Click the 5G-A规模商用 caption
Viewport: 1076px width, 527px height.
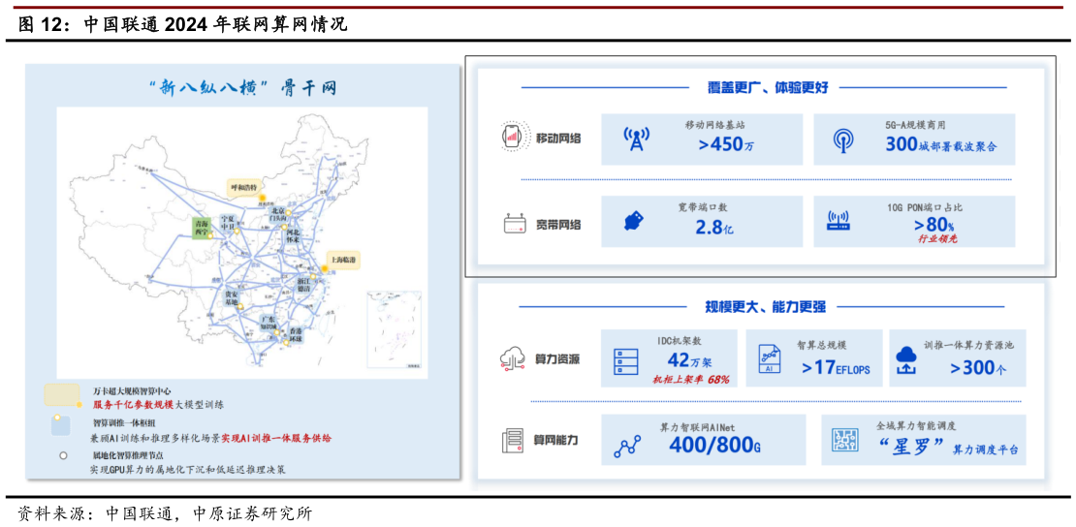[915, 126]
